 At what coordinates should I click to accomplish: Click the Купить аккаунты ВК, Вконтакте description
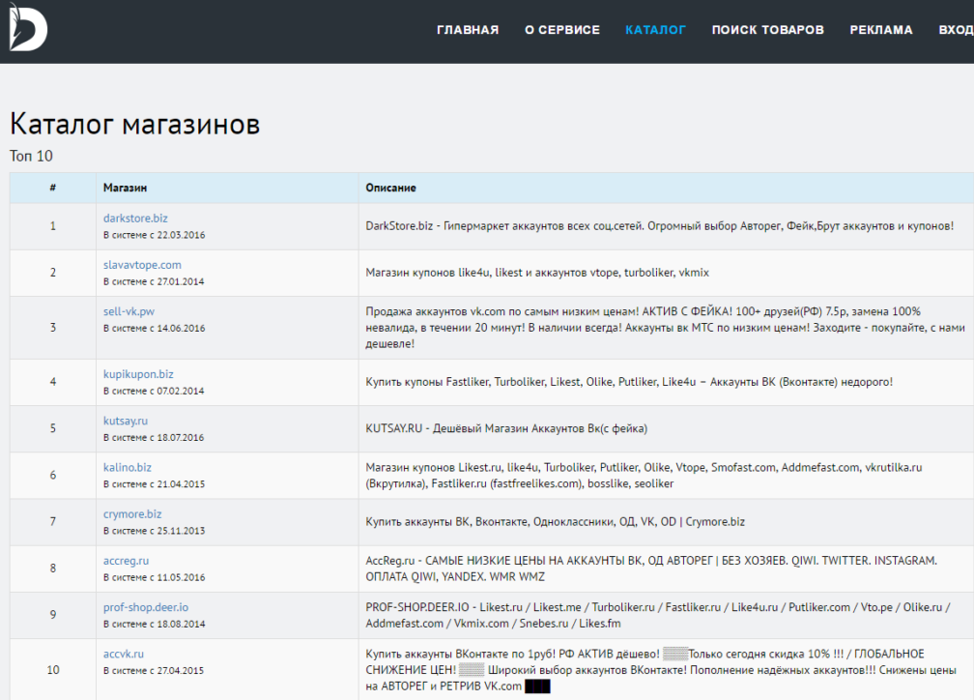556,522
